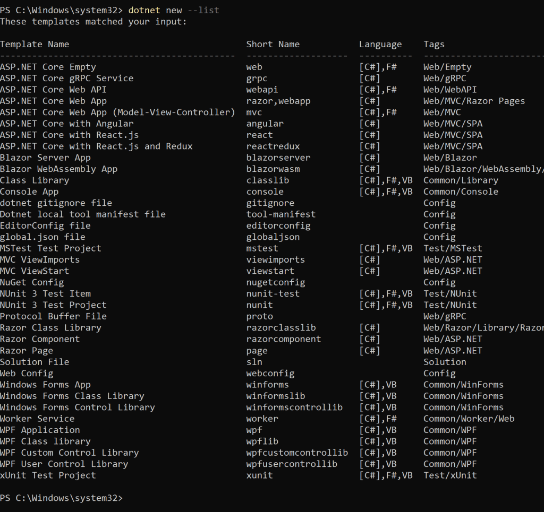This screenshot has width=544, height=512.
Task: Click the 'dotnet new --list' command text
Action: pos(174,11)
